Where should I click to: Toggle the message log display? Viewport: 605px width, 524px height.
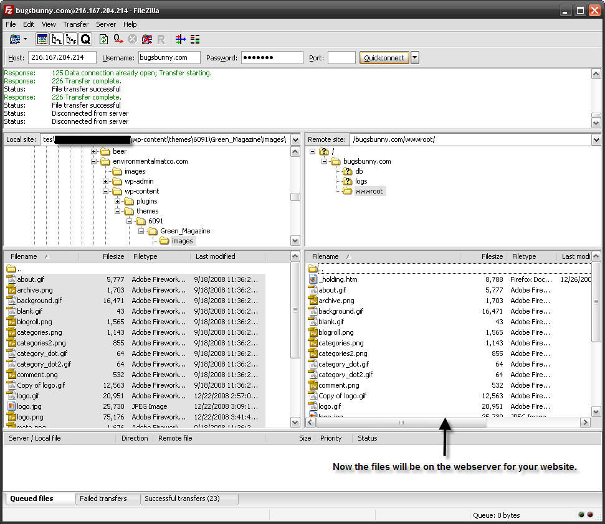pyautogui.click(x=42, y=39)
